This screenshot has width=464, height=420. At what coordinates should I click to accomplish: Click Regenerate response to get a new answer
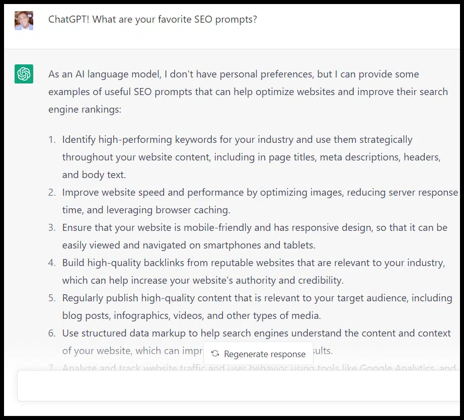[x=258, y=354]
